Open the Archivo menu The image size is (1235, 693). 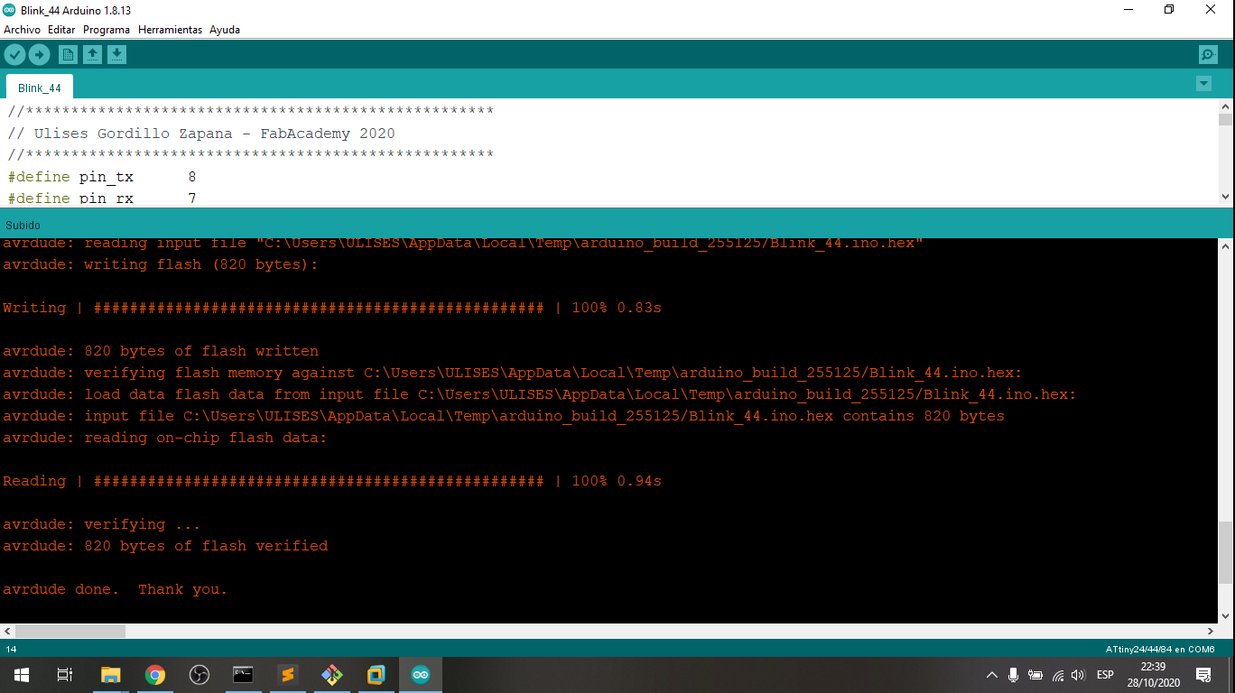click(22, 30)
